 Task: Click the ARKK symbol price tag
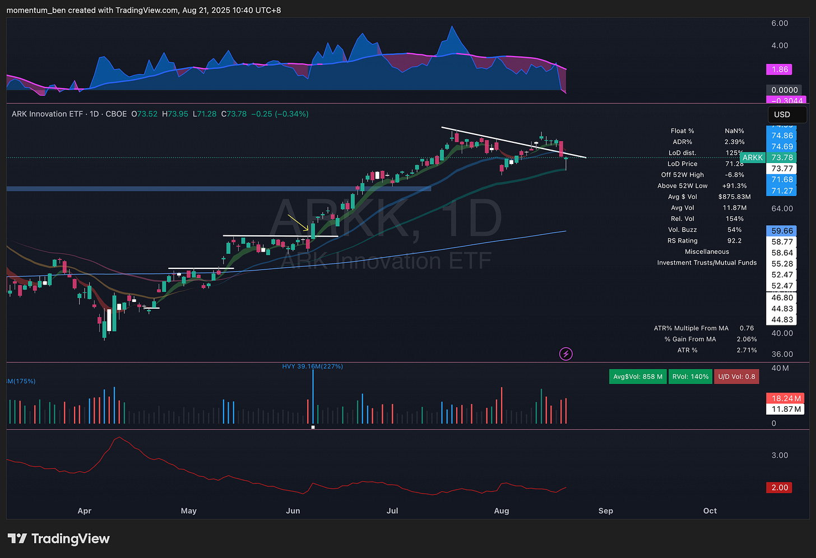pyautogui.click(x=752, y=157)
